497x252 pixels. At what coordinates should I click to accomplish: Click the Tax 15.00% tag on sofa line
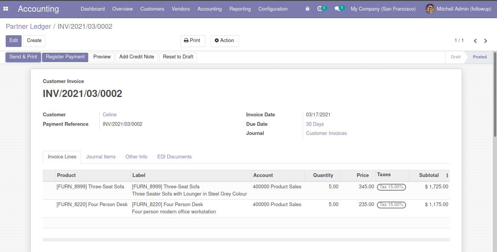pos(391,187)
